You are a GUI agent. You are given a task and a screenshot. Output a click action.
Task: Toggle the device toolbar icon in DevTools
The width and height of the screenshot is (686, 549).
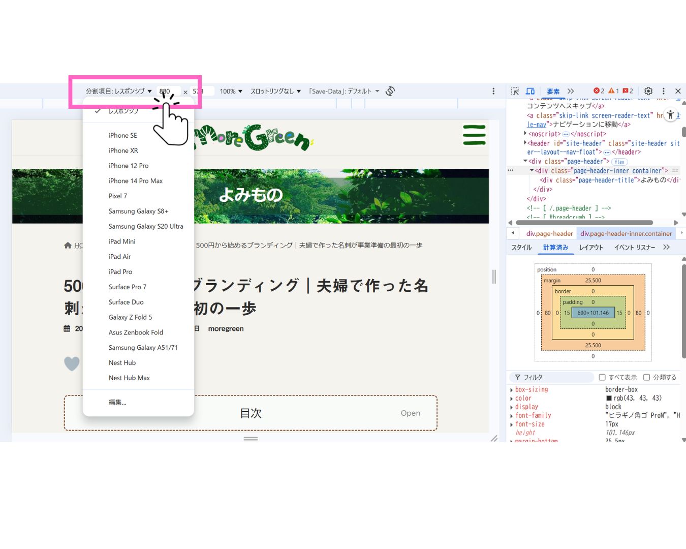[x=530, y=91]
